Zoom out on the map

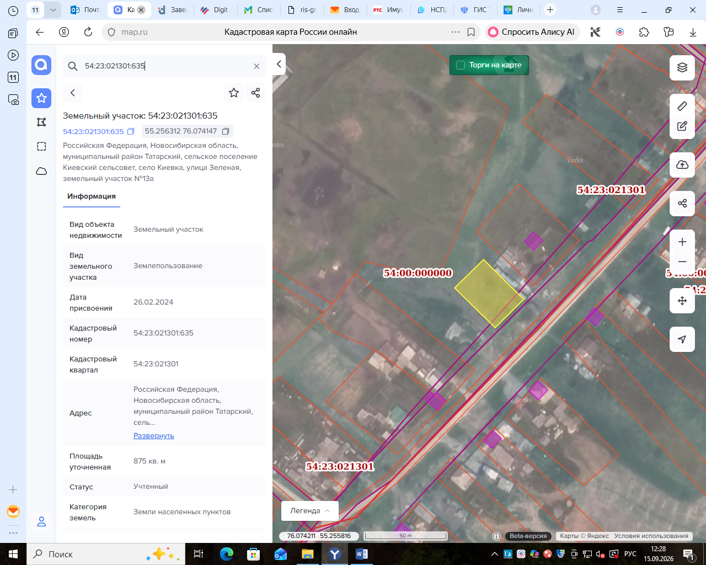[682, 262]
